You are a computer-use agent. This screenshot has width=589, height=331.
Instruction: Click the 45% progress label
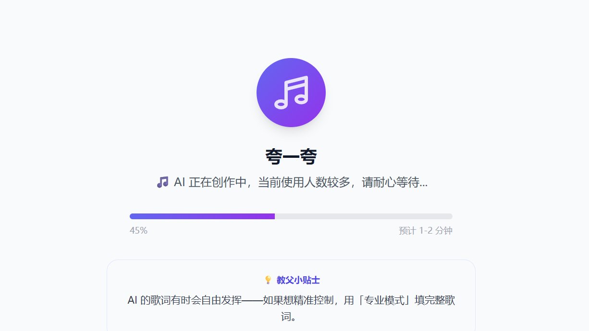[138, 231]
